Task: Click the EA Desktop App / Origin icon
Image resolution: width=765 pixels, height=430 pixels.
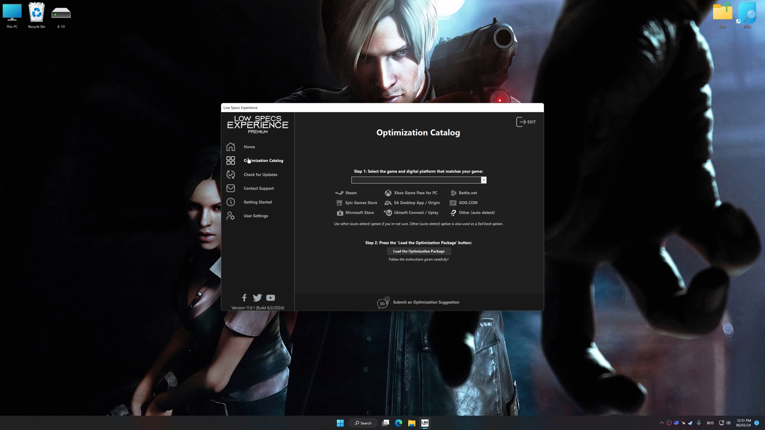Action: coord(388,203)
